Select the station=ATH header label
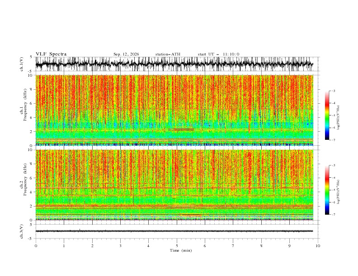 click(x=168, y=54)
